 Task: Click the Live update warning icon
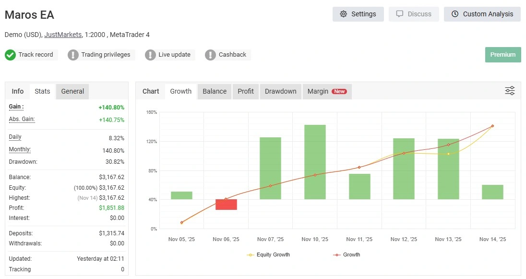click(150, 55)
